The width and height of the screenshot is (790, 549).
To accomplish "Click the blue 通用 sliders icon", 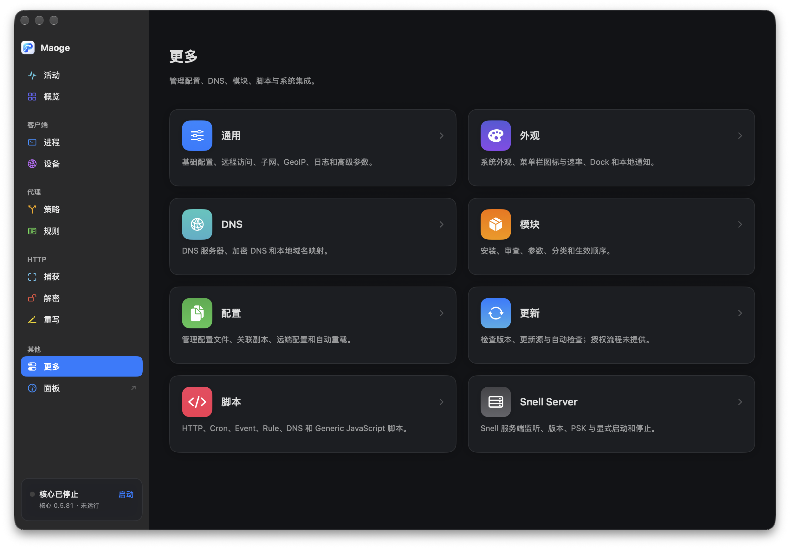I will click(197, 136).
